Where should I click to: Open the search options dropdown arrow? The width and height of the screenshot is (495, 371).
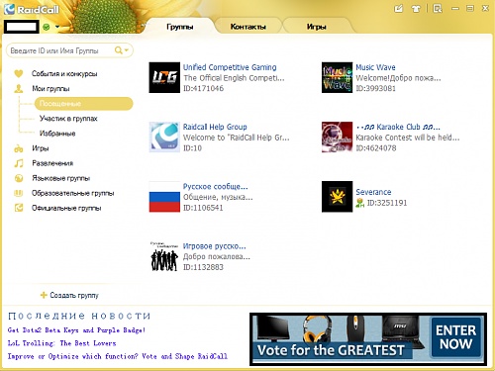(x=127, y=50)
